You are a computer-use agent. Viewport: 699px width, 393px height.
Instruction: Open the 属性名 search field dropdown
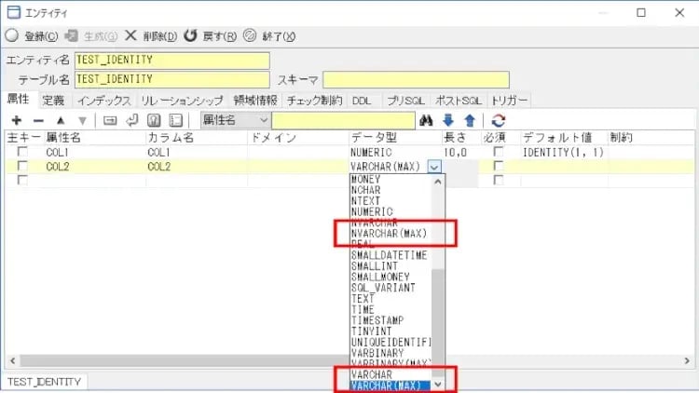263,120
